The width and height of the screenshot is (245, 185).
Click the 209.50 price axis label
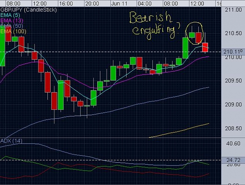click(x=233, y=81)
